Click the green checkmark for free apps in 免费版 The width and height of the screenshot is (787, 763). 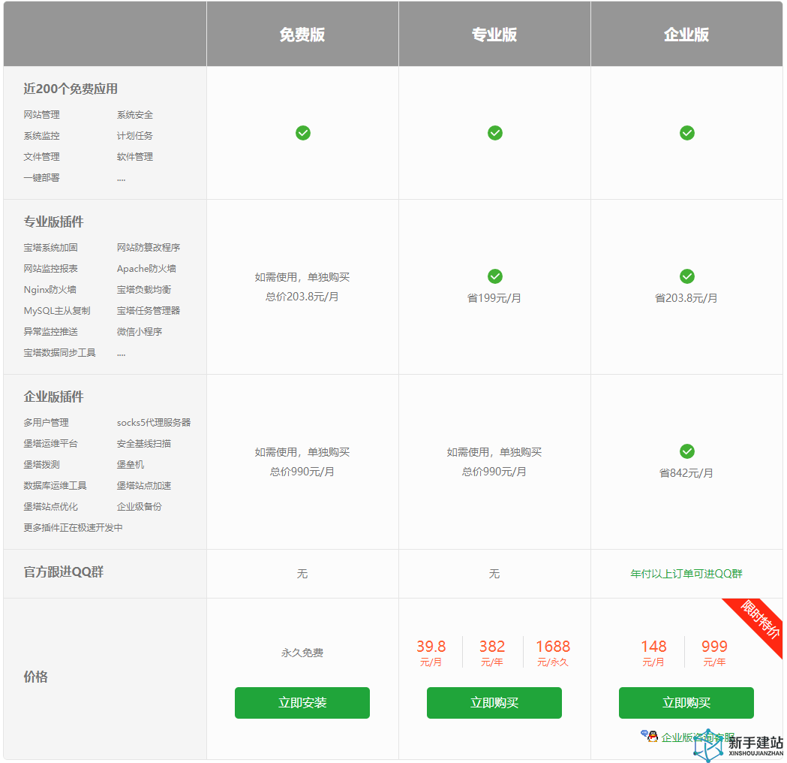[302, 133]
